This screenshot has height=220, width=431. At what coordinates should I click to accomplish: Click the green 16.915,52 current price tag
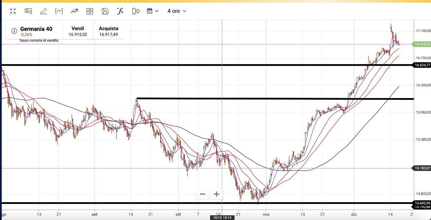pyautogui.click(x=422, y=44)
